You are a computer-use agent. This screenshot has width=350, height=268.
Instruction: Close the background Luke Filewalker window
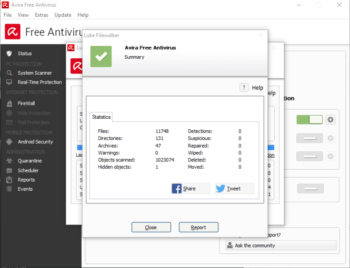(274, 48)
